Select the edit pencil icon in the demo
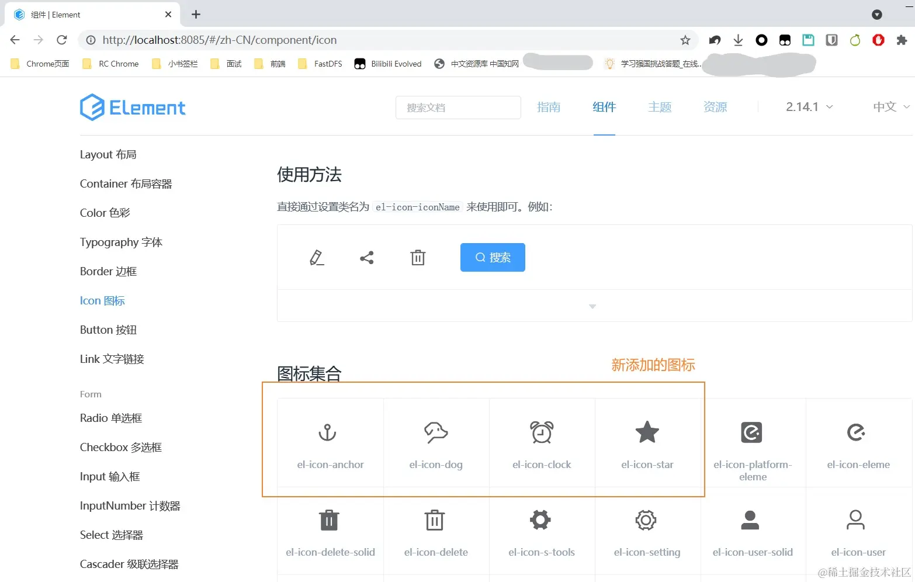Screen dimensions: 915x582 [x=317, y=257]
